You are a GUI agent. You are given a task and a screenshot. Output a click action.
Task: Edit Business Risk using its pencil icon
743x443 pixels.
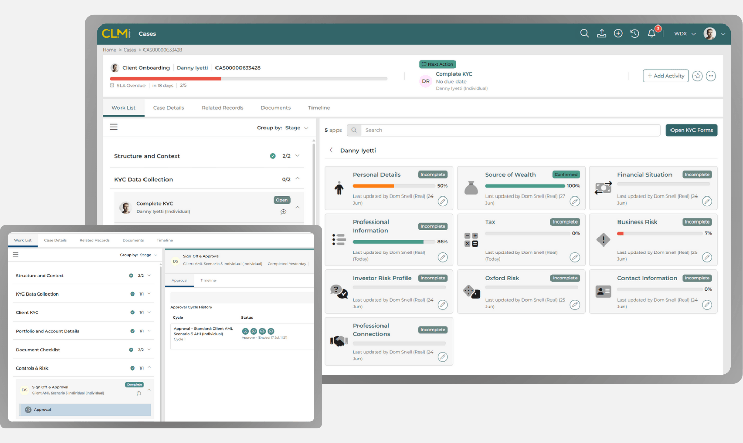(x=707, y=257)
